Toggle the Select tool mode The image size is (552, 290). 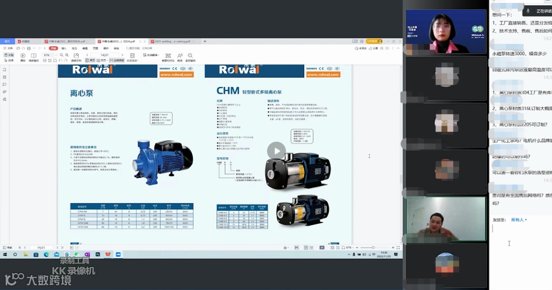pyautogui.click(x=8, y=60)
